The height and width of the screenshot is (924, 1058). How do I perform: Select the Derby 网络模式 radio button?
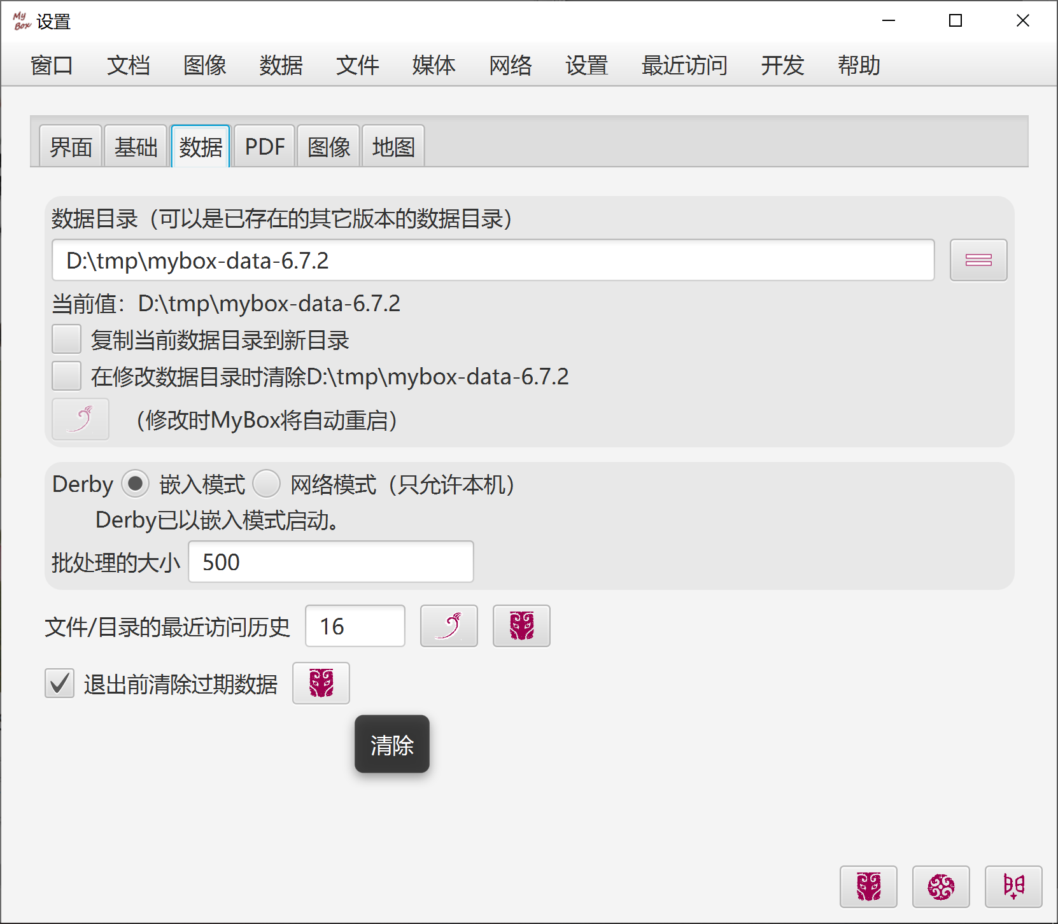[266, 484]
